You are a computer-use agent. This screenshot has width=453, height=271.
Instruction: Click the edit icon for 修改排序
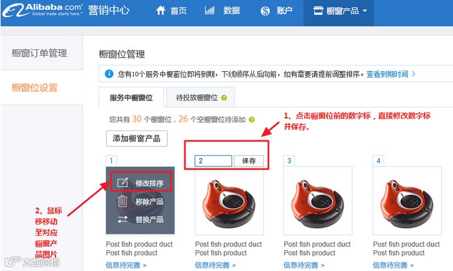[x=122, y=183]
